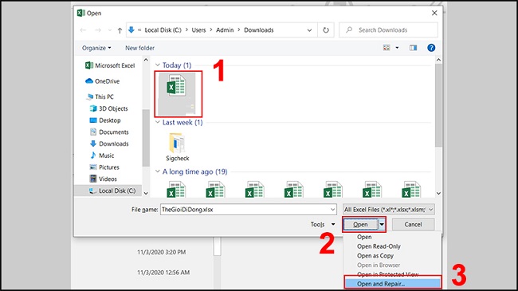
Task: Open the Organize menu
Action: tap(96, 48)
